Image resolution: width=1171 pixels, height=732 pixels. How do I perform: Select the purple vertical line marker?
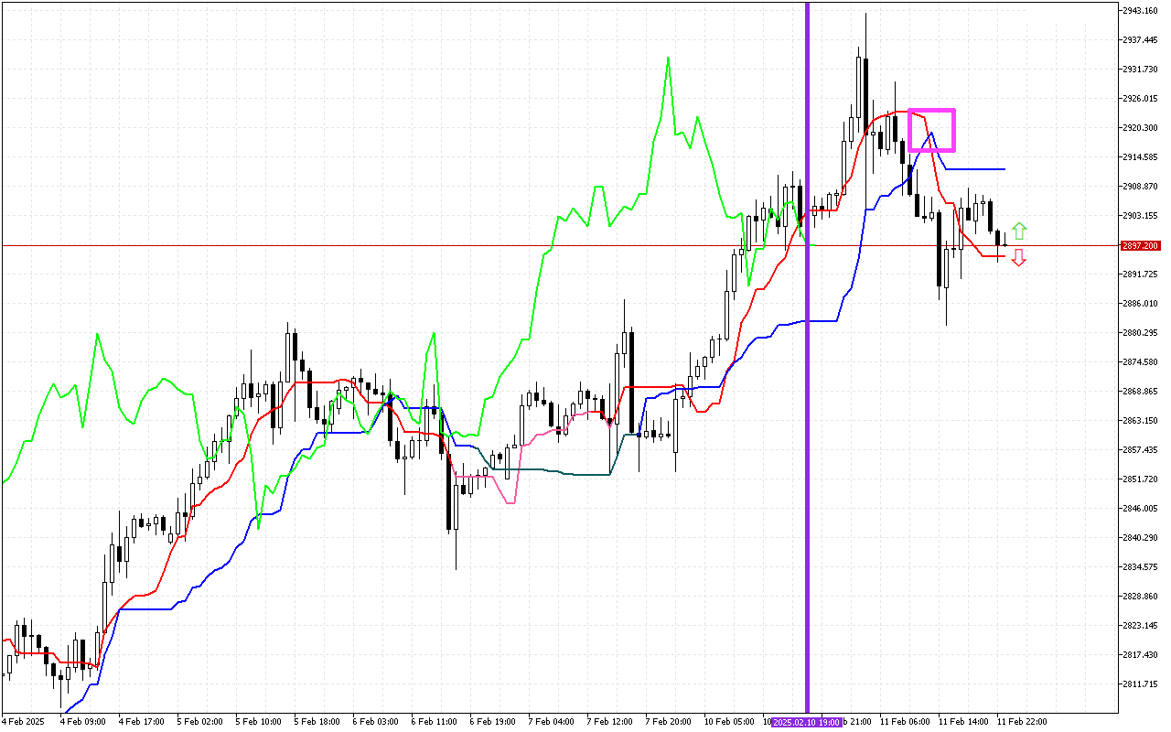[807, 357]
